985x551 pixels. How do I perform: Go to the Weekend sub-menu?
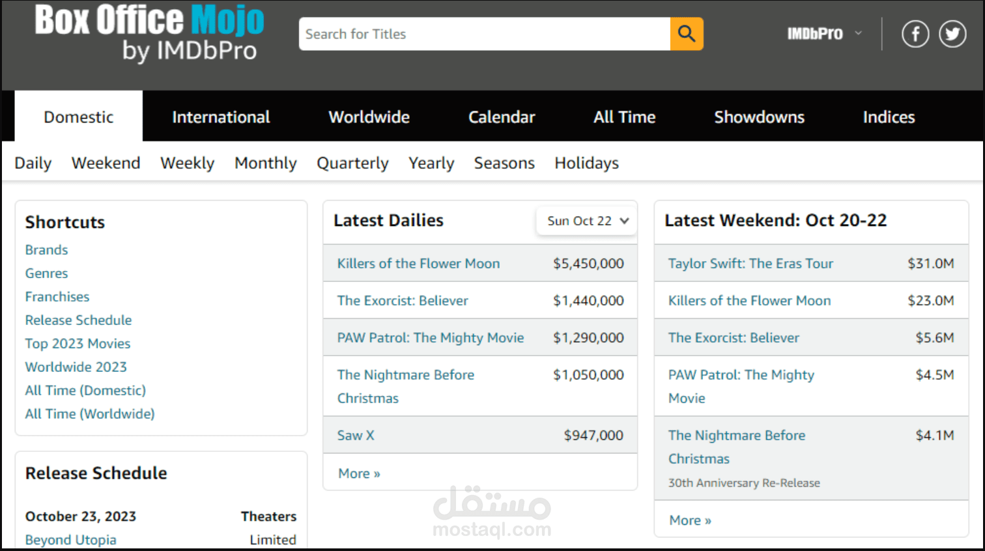pyautogui.click(x=106, y=163)
